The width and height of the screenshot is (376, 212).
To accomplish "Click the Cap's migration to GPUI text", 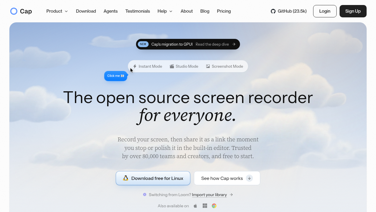I will (172, 44).
